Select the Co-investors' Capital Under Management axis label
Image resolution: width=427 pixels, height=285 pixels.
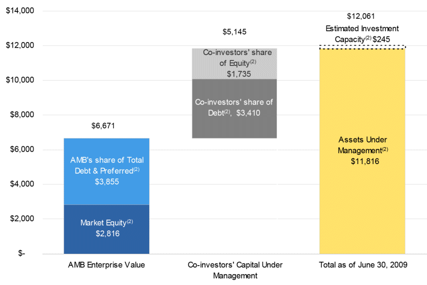click(x=234, y=270)
